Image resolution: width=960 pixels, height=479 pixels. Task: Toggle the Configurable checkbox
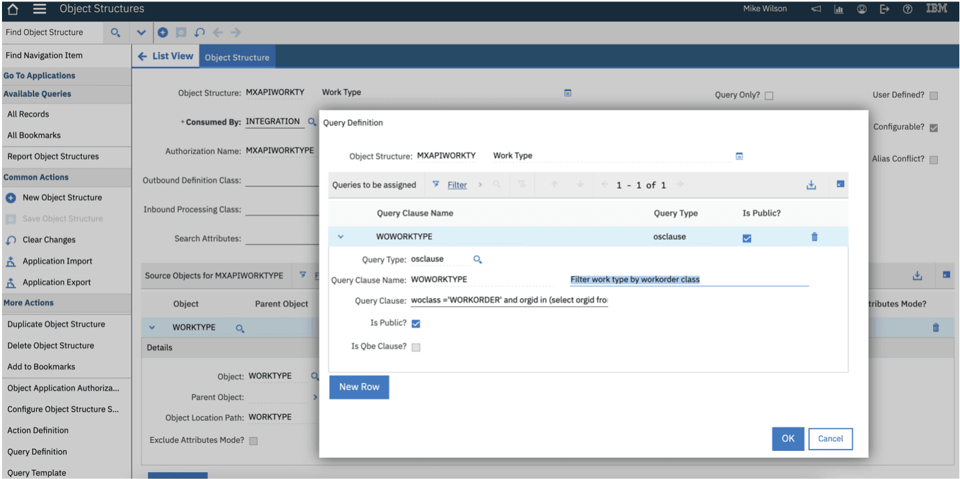[934, 128]
